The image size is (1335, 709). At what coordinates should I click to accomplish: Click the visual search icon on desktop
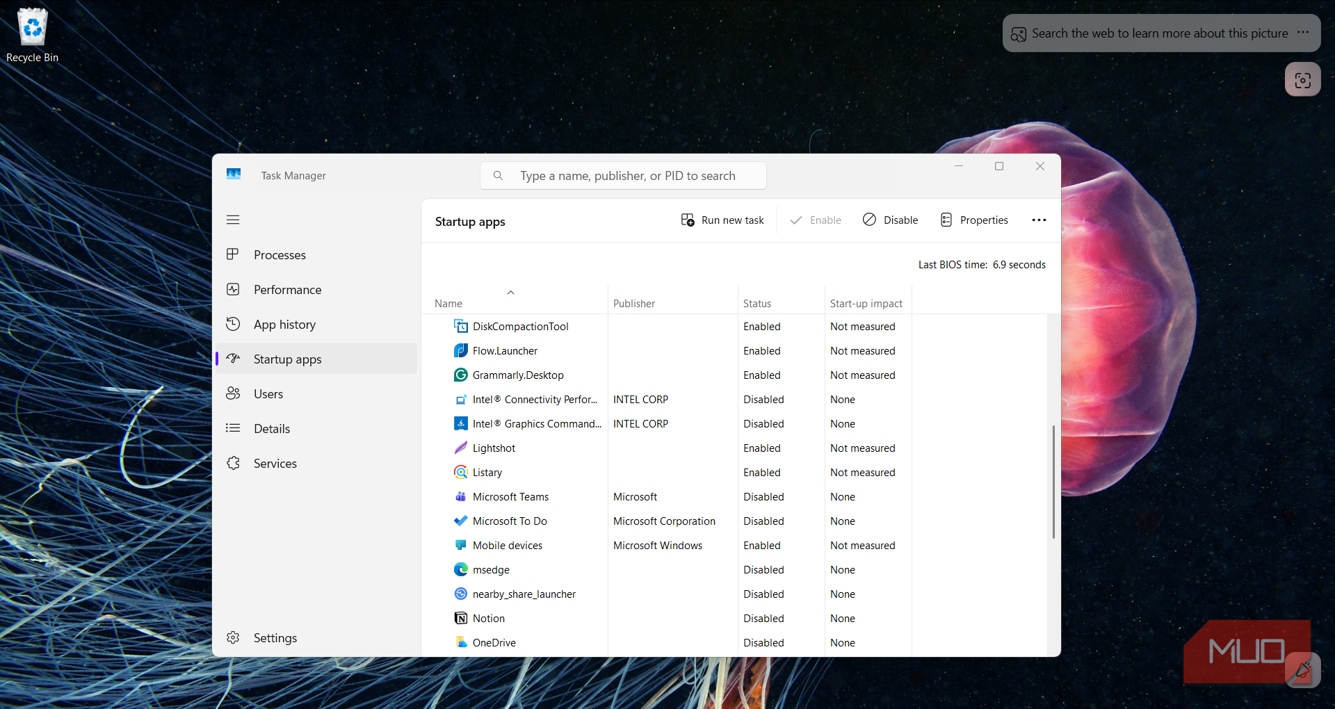1302,79
